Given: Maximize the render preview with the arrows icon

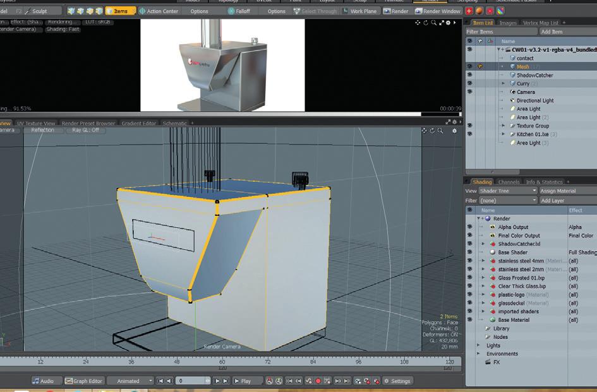Looking at the screenshot, I should pos(442,23).
